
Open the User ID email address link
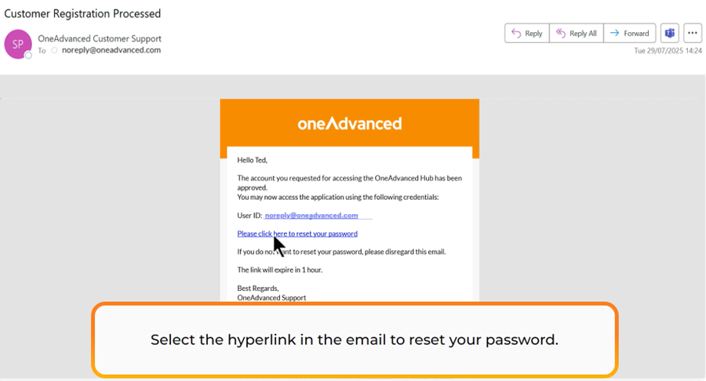click(311, 216)
